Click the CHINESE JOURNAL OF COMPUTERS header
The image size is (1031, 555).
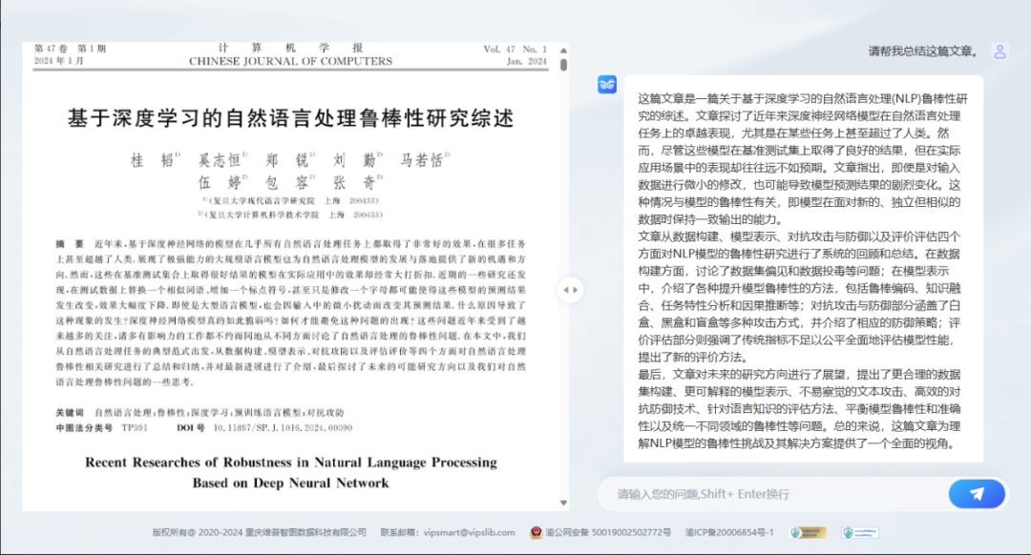[x=290, y=61]
